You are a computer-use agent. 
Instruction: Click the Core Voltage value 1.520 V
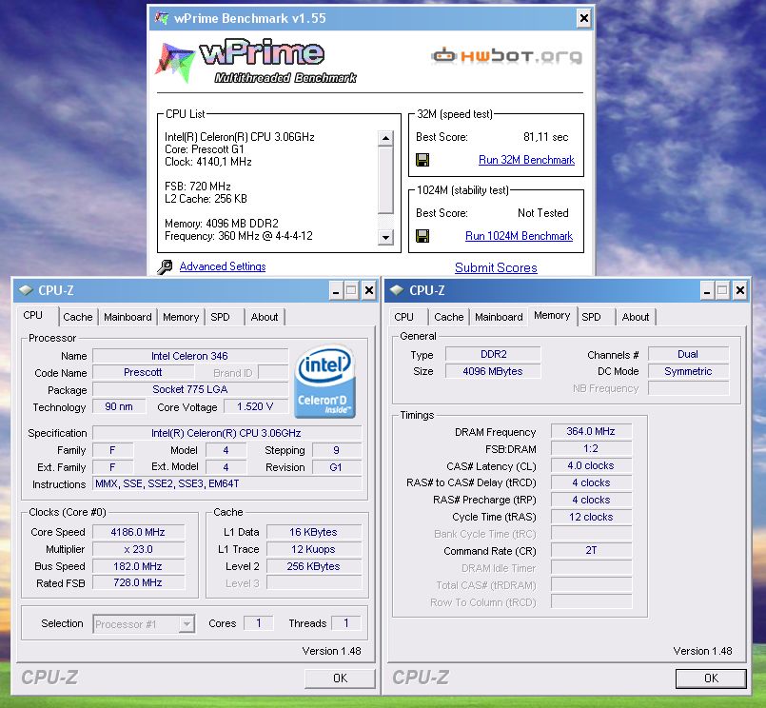click(255, 406)
